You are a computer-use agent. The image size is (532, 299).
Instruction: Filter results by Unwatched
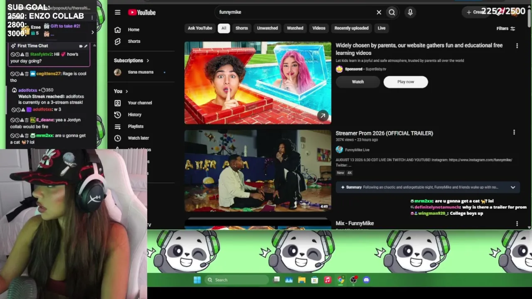coord(267,28)
